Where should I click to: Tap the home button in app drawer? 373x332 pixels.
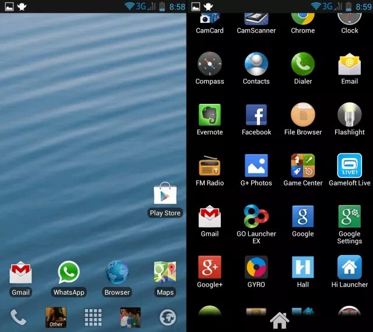pos(280,320)
